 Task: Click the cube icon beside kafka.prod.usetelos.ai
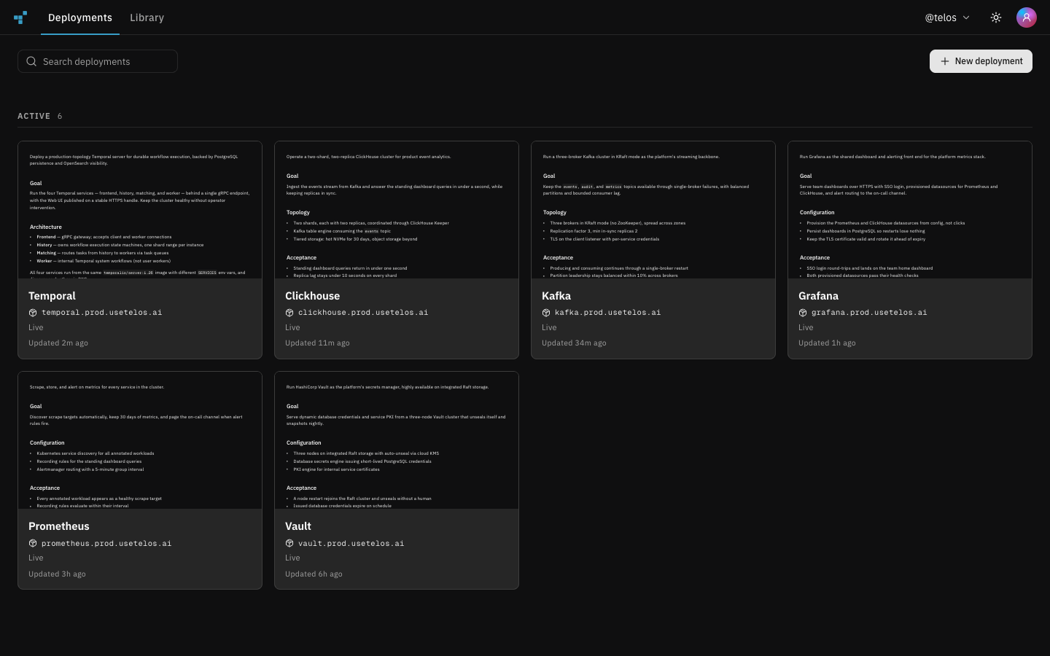pos(546,313)
